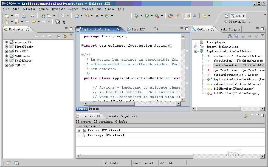The image size is (268, 167).
Task: Toggle Link with Editor in Navigator
Action: (x=65, y=36)
